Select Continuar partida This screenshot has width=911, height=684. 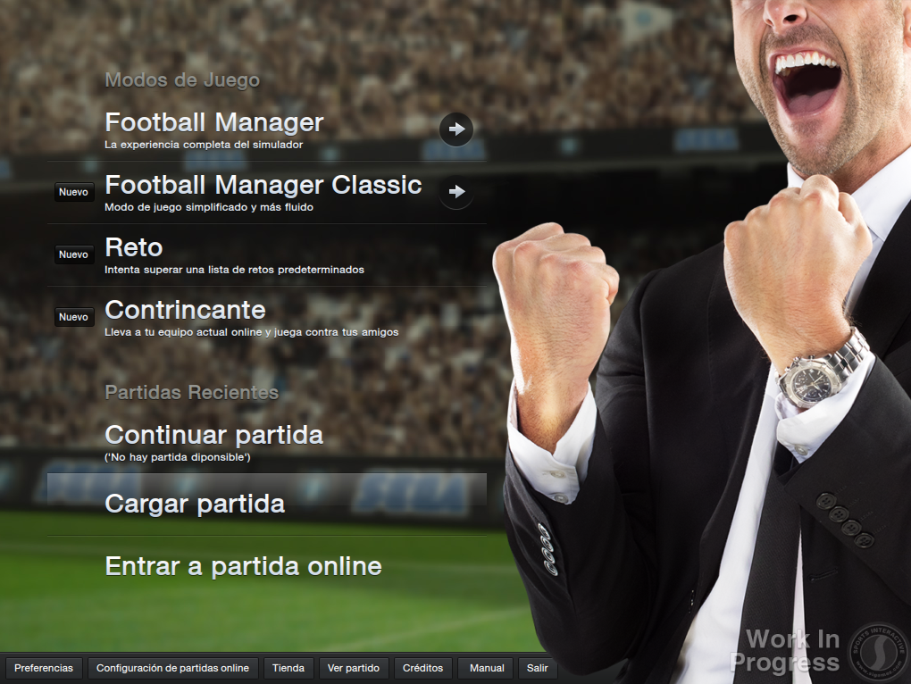[267, 442]
